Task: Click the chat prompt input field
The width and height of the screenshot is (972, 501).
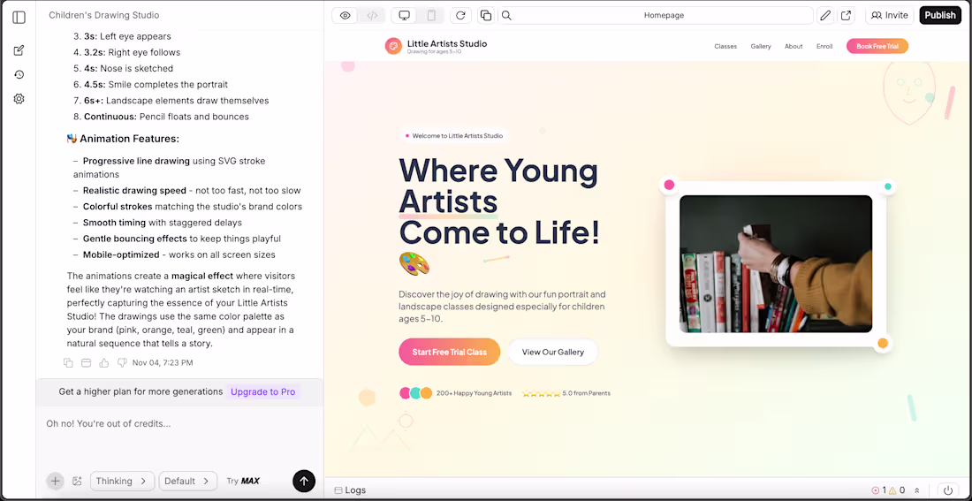Action: pos(179,424)
